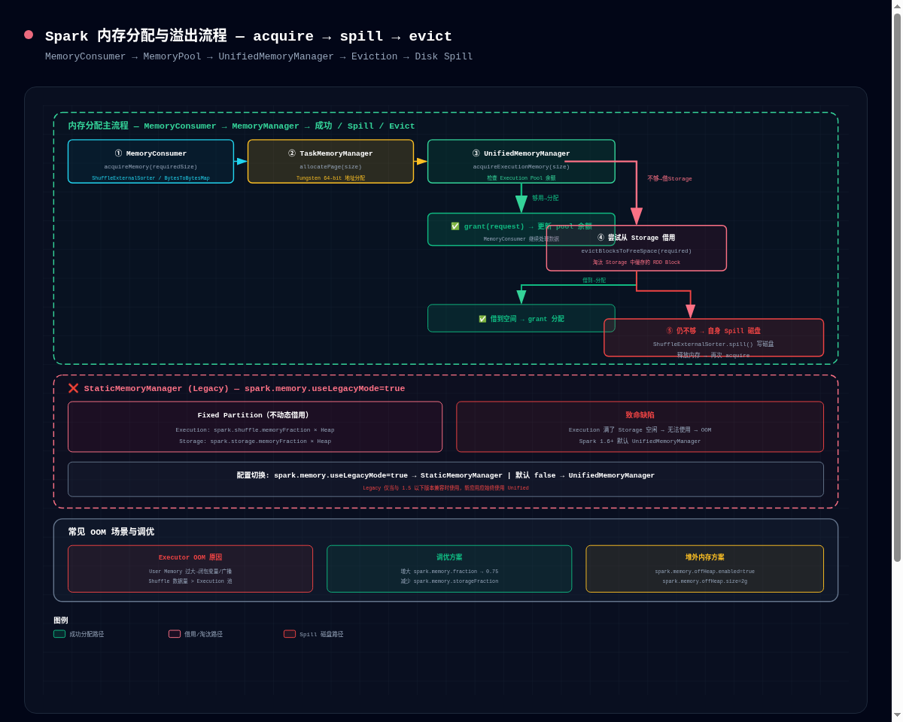Click the '检查 Execution Pool 余额' text
903x722 pixels.
tap(521, 178)
